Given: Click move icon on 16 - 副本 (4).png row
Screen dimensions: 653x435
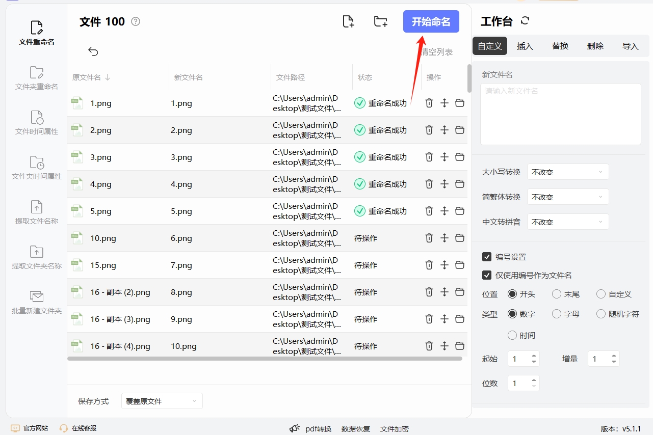Looking at the screenshot, I should (445, 346).
